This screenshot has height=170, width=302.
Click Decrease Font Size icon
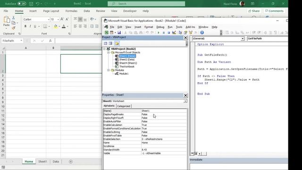[67, 19]
